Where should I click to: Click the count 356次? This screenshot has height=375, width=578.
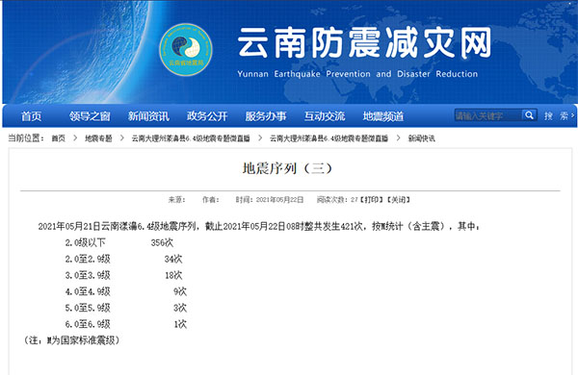162,242
